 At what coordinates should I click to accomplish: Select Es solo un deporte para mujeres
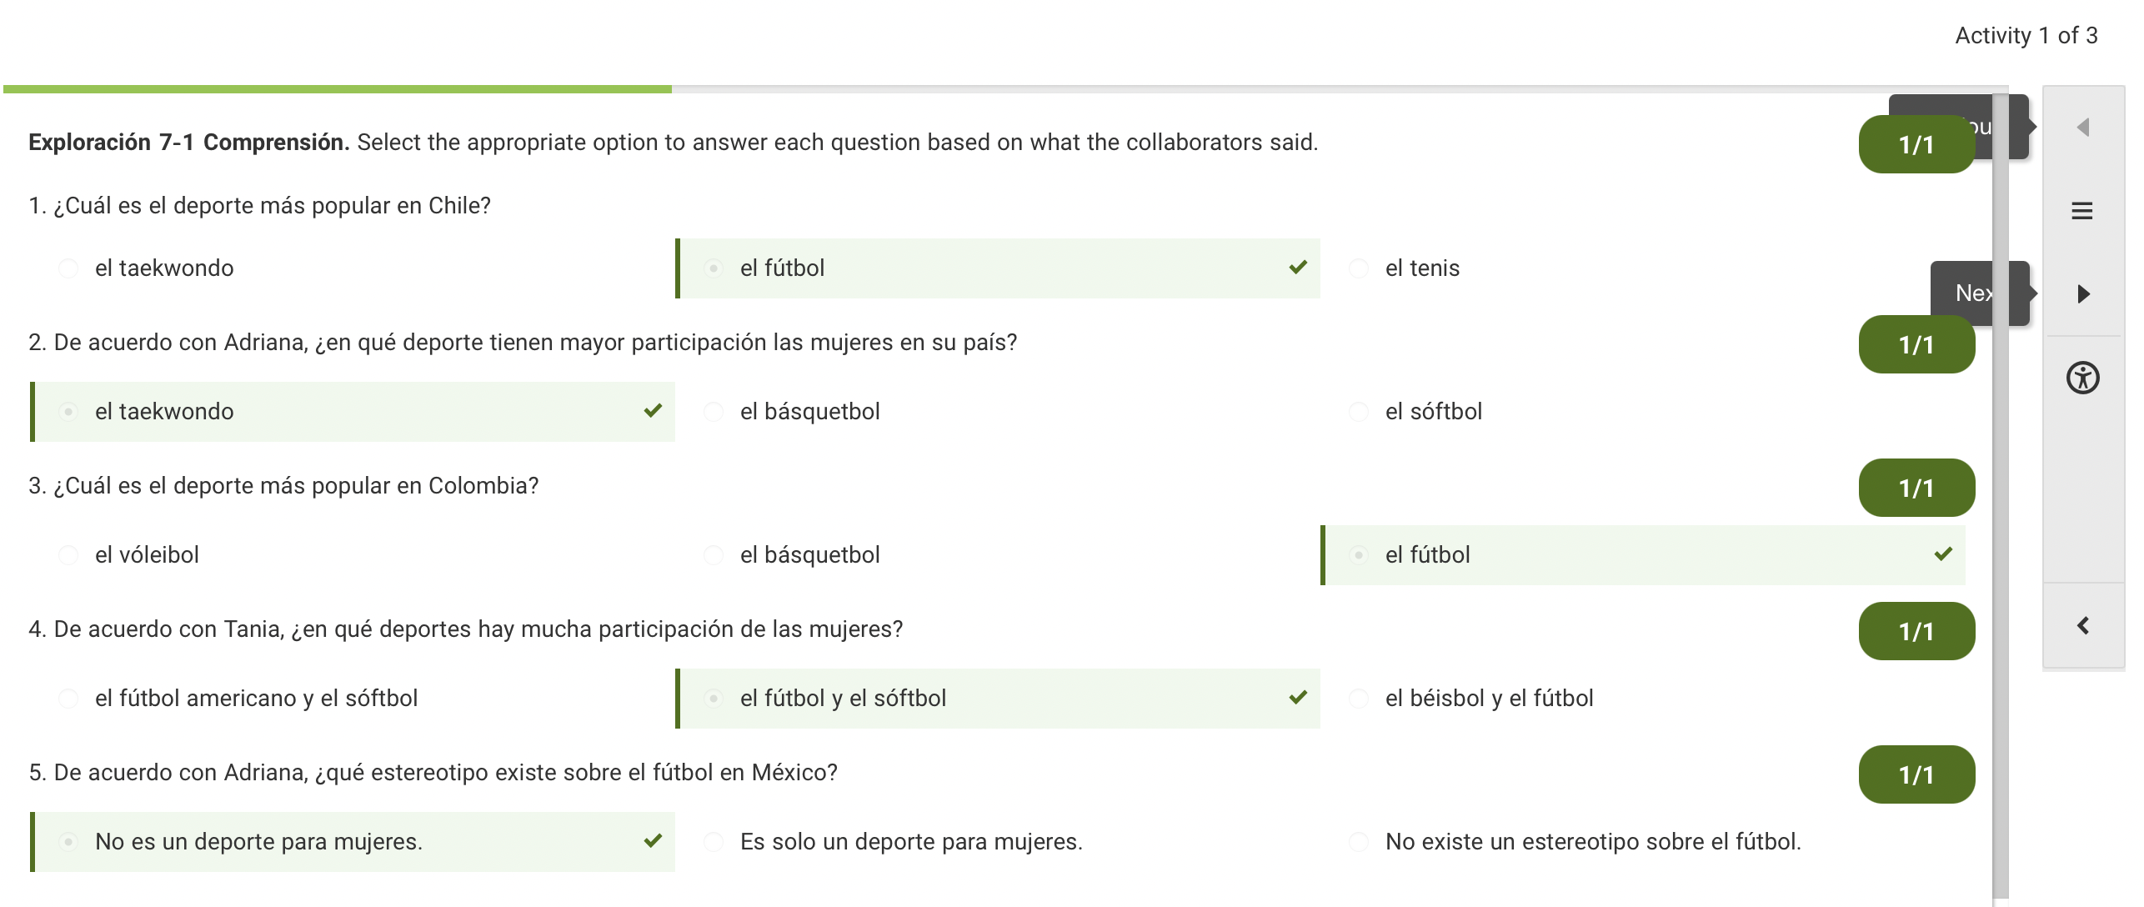tap(714, 842)
